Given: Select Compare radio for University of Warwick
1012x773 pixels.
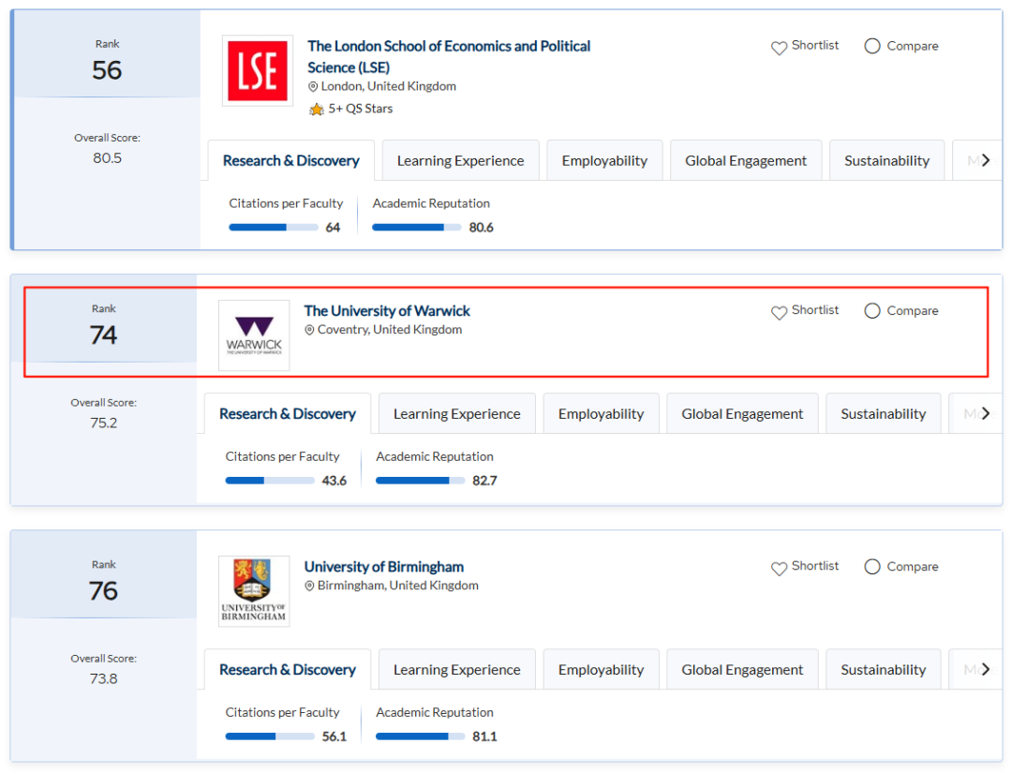Looking at the screenshot, I should click(872, 311).
